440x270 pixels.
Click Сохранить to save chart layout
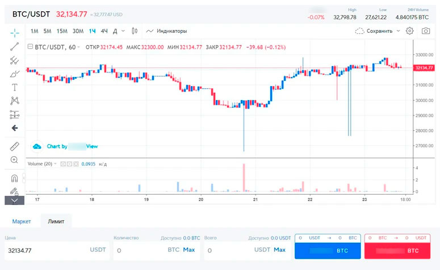374,31
